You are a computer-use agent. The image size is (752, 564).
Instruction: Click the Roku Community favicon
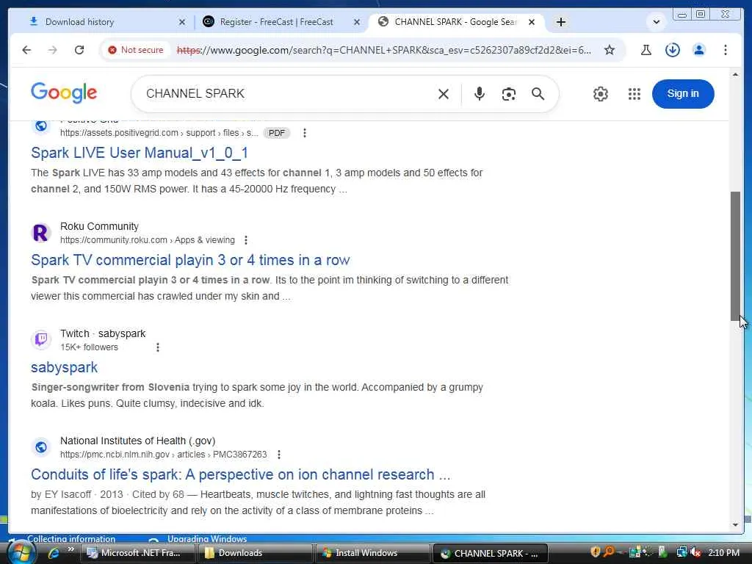[x=41, y=233]
